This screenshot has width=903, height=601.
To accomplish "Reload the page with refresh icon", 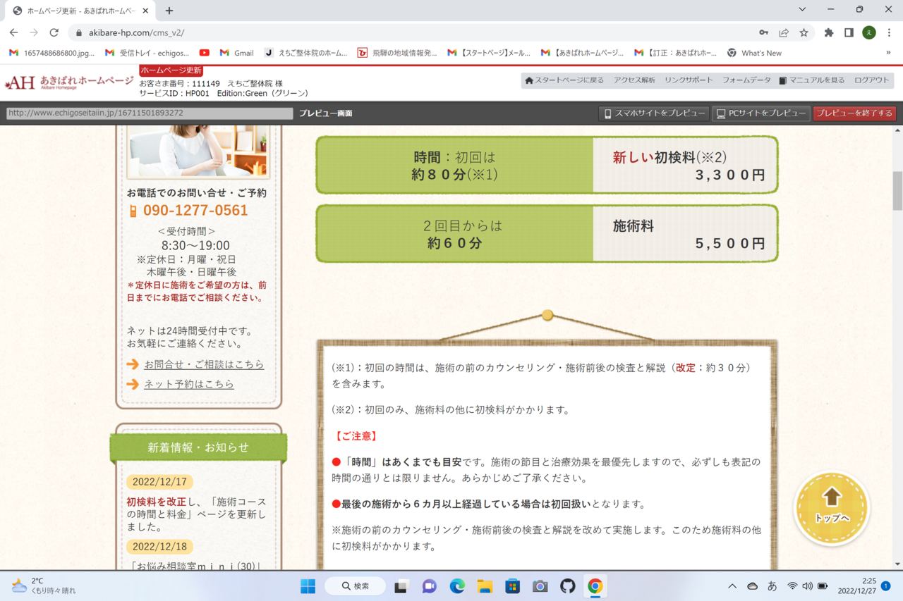I will (x=54, y=32).
